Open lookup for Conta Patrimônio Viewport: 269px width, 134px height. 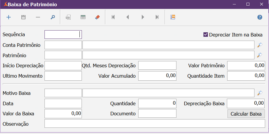[260, 45]
